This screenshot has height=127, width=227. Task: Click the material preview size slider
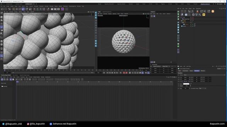click(171, 62)
